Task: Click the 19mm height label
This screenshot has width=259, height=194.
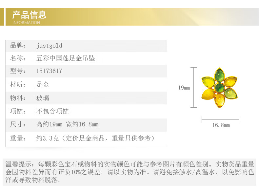Action: tap(184, 88)
